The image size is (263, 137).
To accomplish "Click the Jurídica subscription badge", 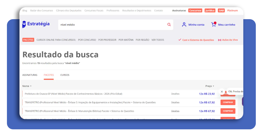I will (x=210, y=10).
